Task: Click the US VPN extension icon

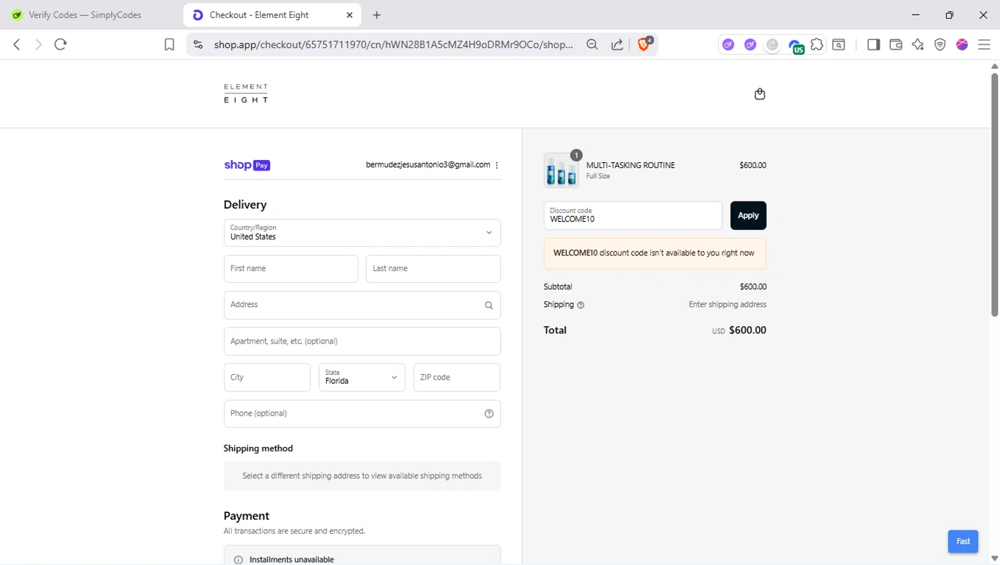Action: (795, 45)
